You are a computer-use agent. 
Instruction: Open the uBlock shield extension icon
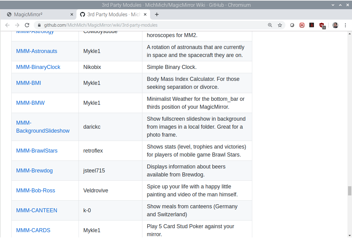[322, 25]
